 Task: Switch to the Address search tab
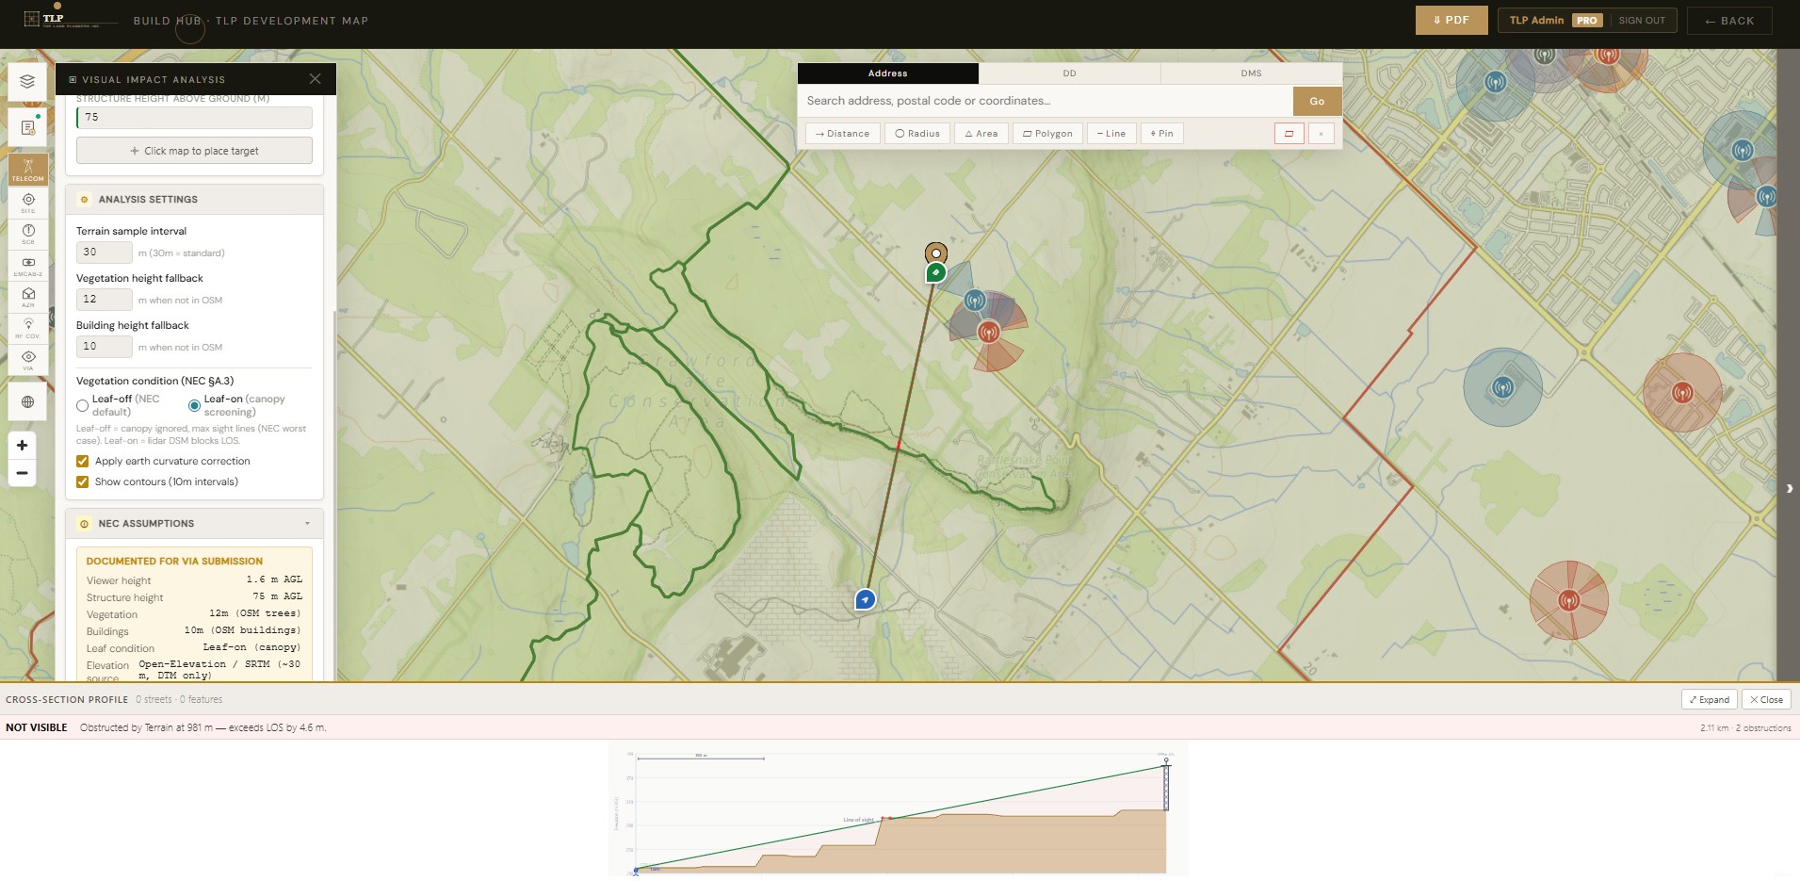[887, 73]
